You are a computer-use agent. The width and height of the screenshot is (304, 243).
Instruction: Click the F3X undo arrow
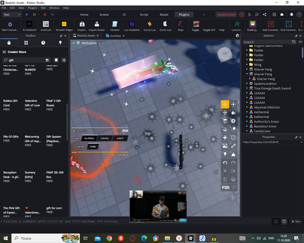[225, 163]
